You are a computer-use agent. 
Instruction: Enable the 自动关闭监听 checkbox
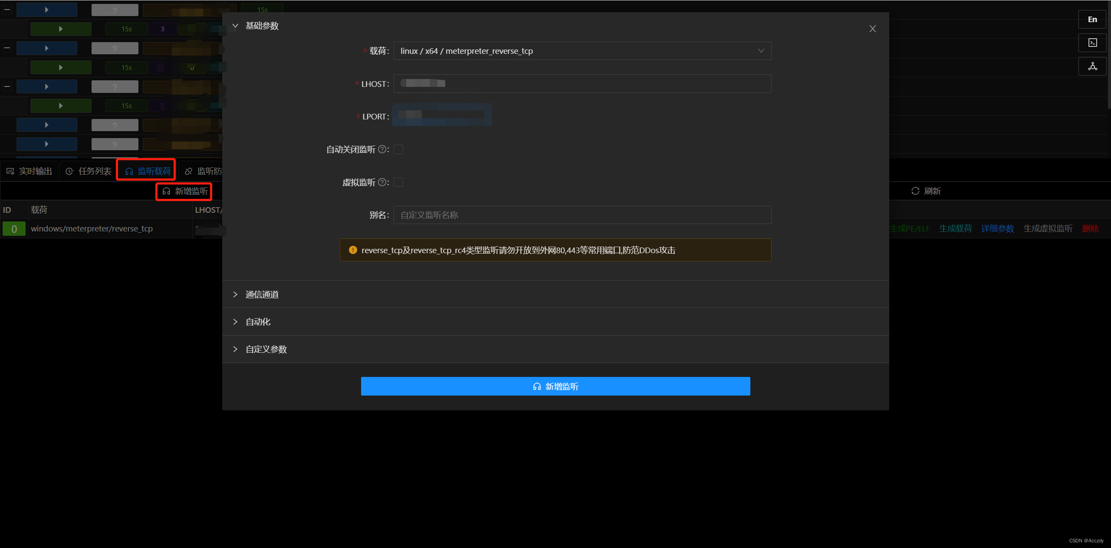coord(398,149)
